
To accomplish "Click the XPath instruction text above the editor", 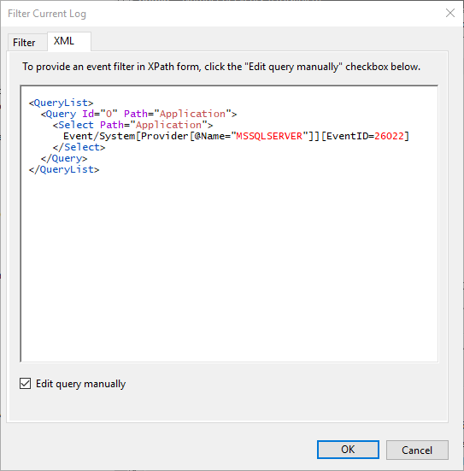I will (x=221, y=67).
